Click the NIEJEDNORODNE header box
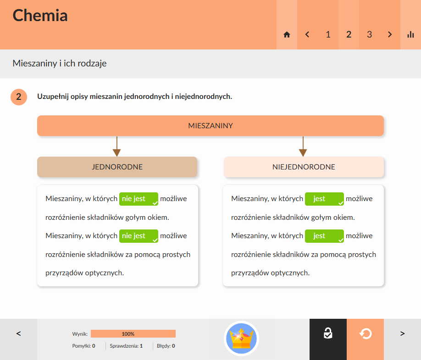 click(x=304, y=167)
